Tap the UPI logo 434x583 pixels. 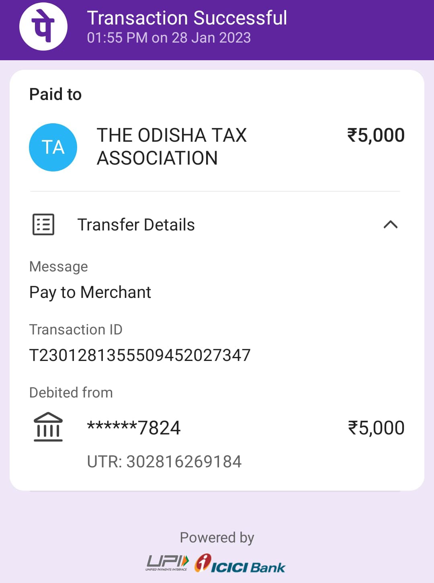click(x=167, y=563)
